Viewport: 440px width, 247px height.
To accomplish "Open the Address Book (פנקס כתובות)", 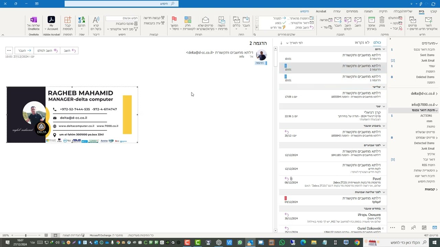I will pyautogui.click(x=126, y=24).
